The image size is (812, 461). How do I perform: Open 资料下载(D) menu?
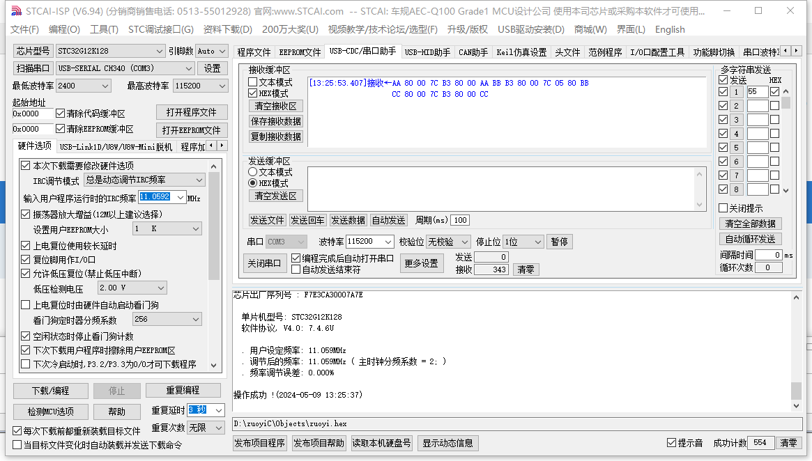click(227, 29)
